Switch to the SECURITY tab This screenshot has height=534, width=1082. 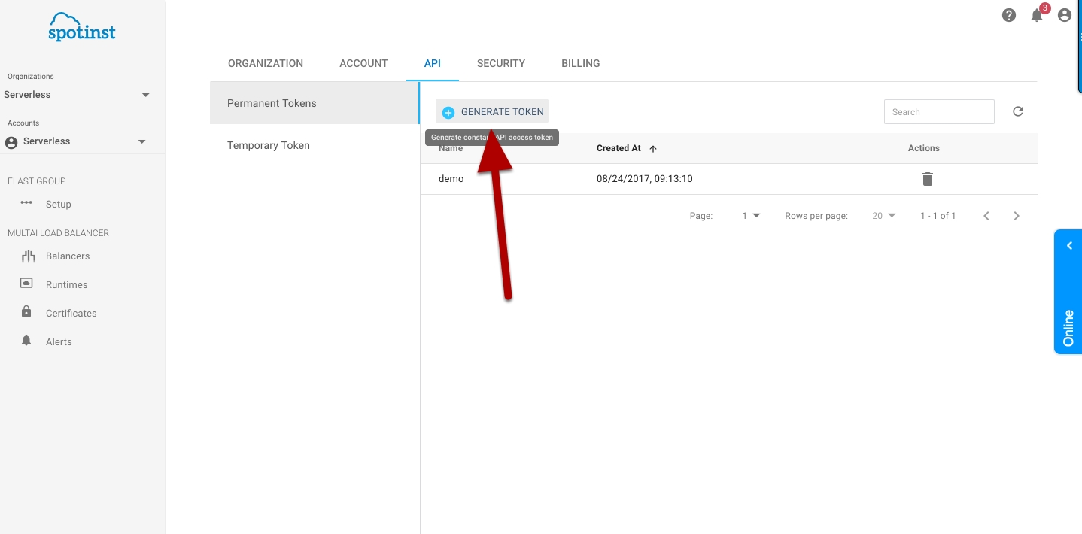coord(500,63)
